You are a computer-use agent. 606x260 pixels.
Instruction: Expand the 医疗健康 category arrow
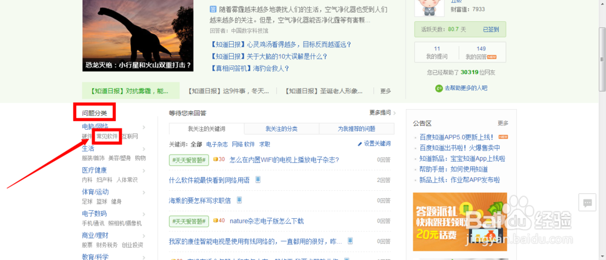tap(144, 170)
